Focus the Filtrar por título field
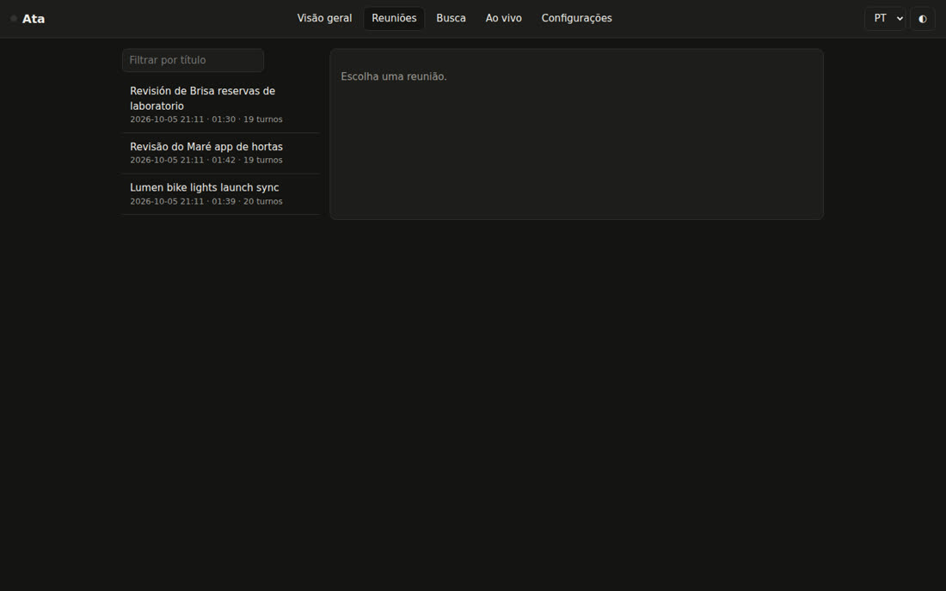This screenshot has height=591, width=946. coord(193,60)
